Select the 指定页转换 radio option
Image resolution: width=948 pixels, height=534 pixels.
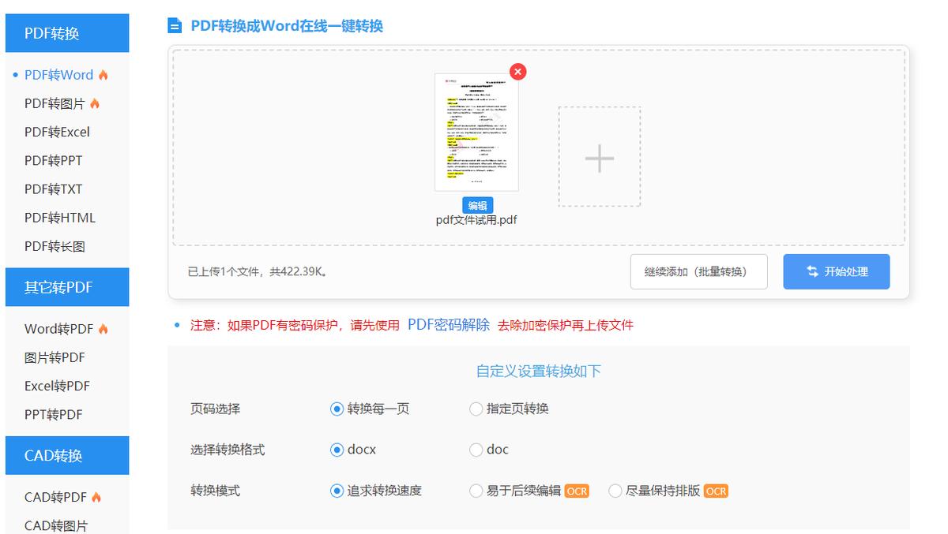pos(476,409)
